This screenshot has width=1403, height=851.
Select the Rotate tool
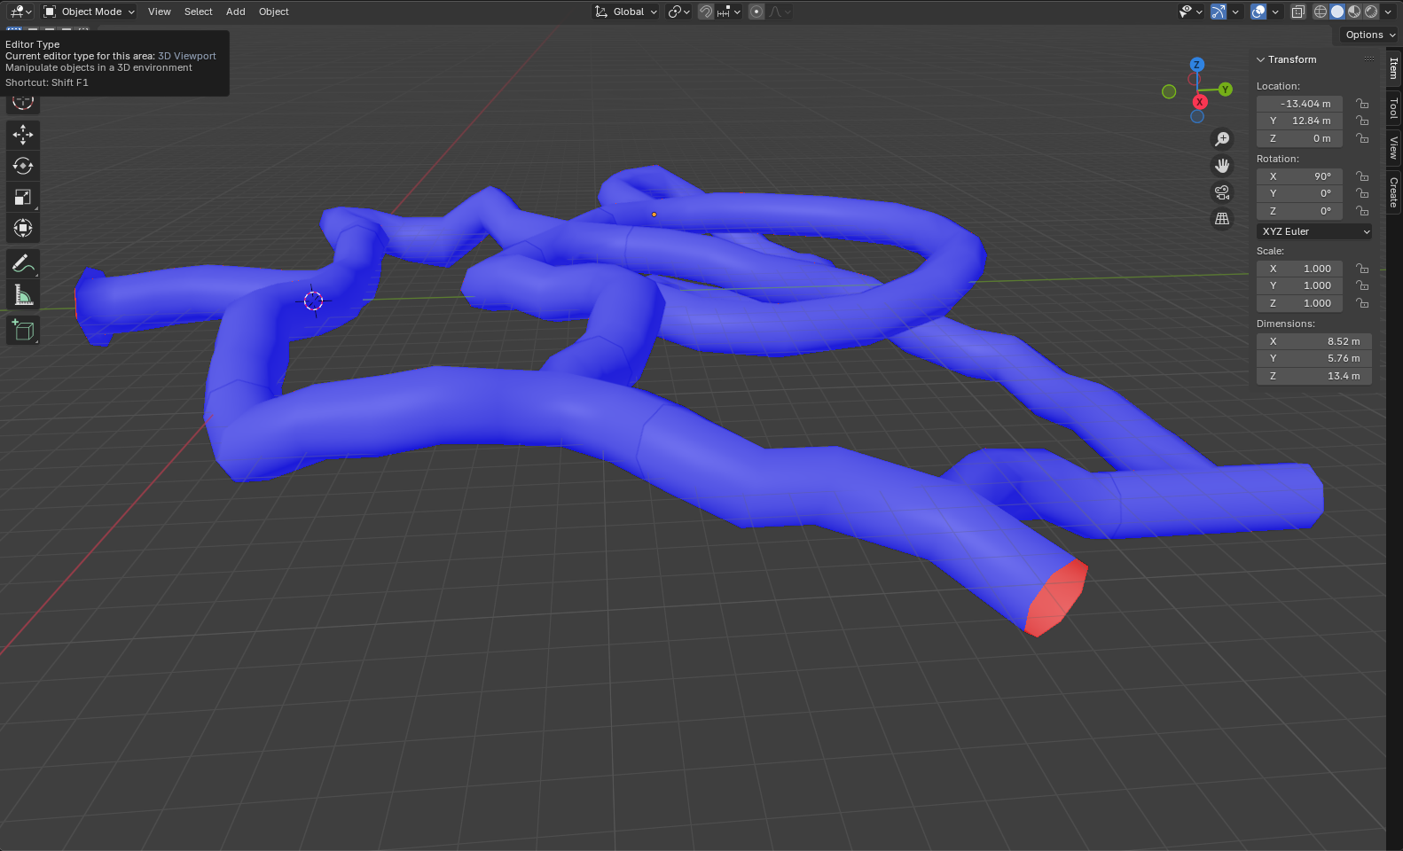click(x=23, y=166)
